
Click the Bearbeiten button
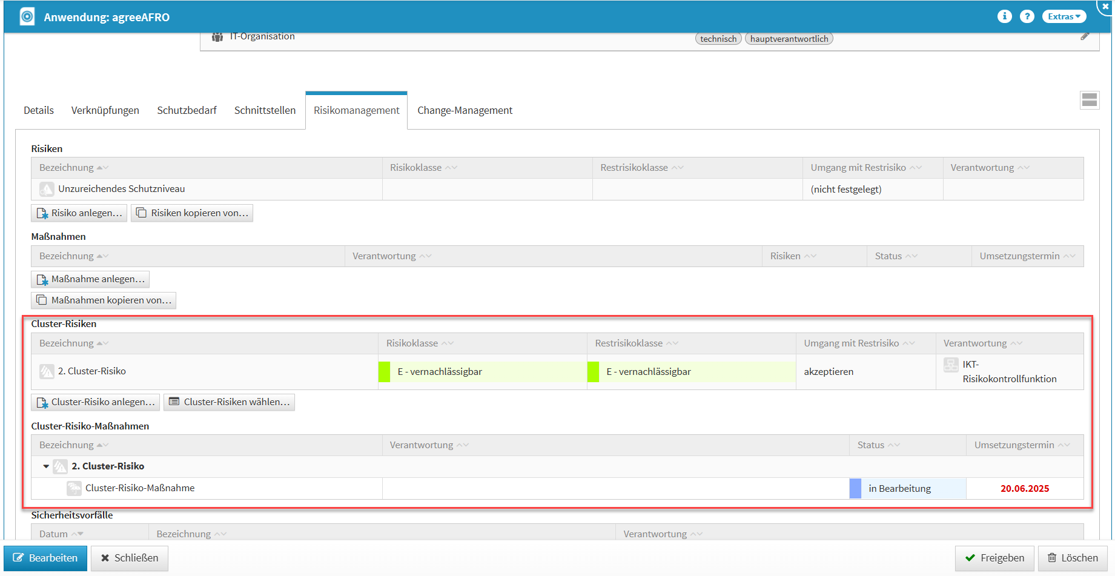tap(45, 558)
